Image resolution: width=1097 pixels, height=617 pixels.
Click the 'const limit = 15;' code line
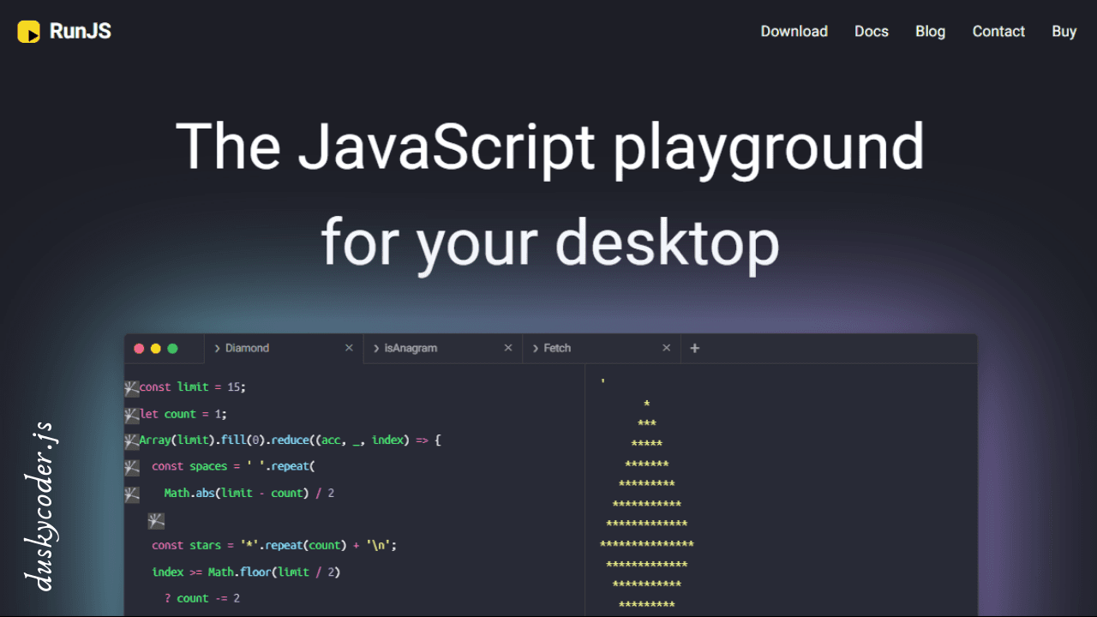coord(193,387)
